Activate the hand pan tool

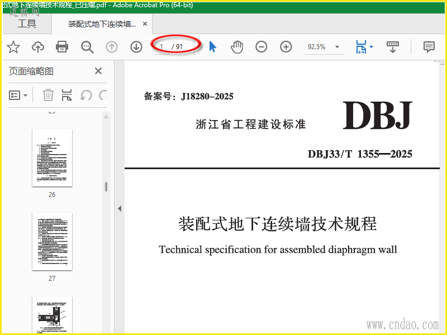pos(237,47)
